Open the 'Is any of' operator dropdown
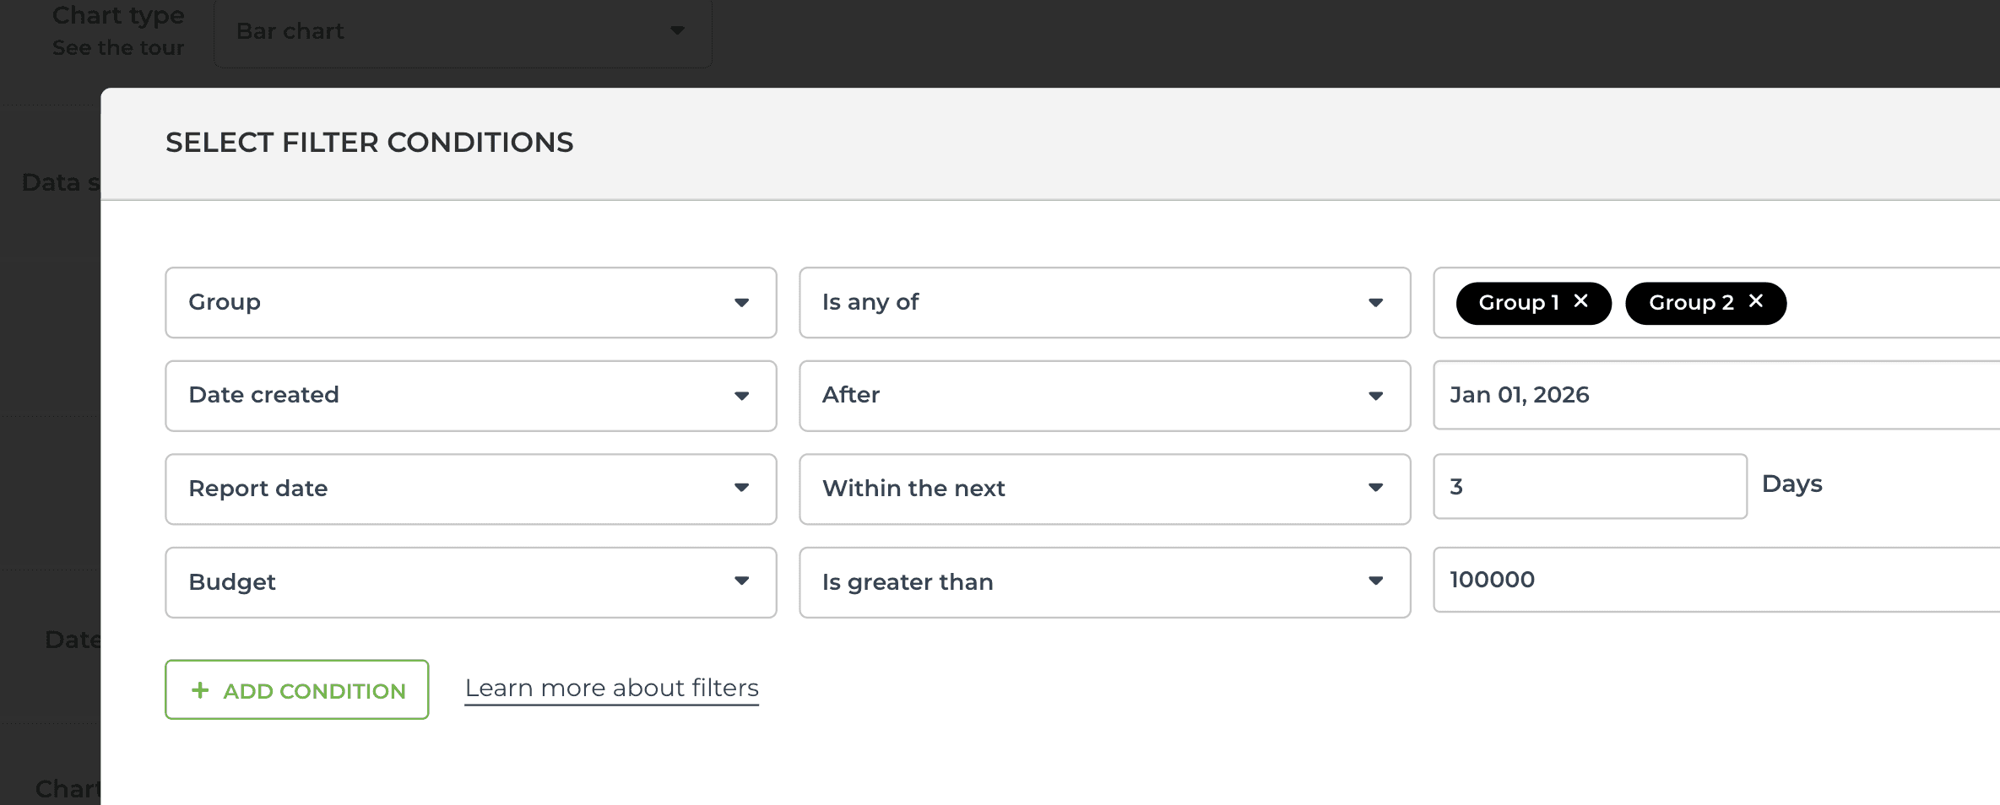This screenshot has width=2000, height=805. pos(1104,303)
